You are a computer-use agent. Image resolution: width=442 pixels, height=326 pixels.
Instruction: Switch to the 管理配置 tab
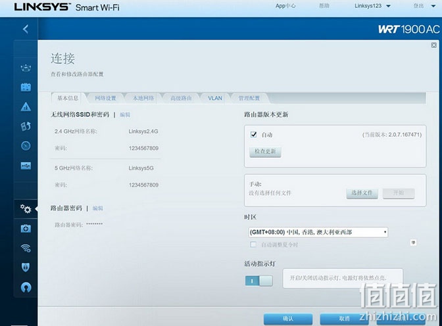point(249,98)
